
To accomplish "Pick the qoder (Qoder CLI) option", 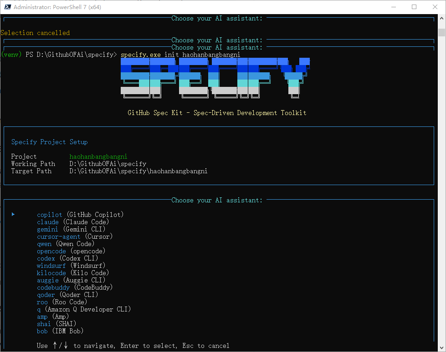I will (x=67, y=295).
